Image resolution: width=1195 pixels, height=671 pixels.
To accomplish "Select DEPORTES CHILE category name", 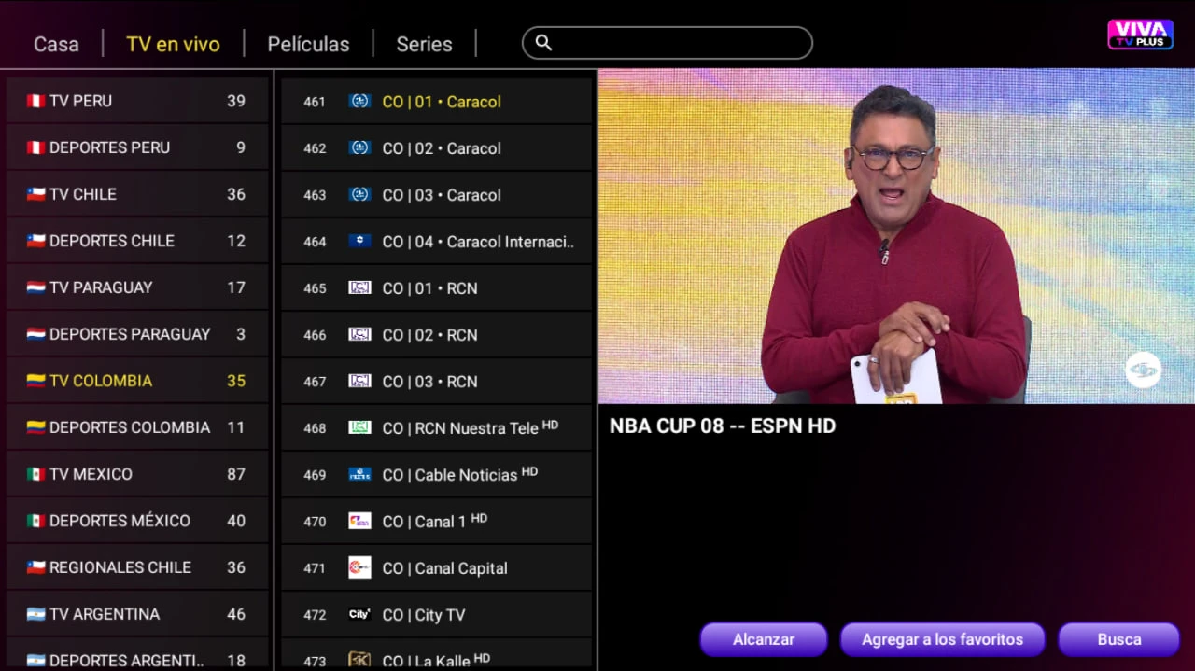I will tap(112, 241).
